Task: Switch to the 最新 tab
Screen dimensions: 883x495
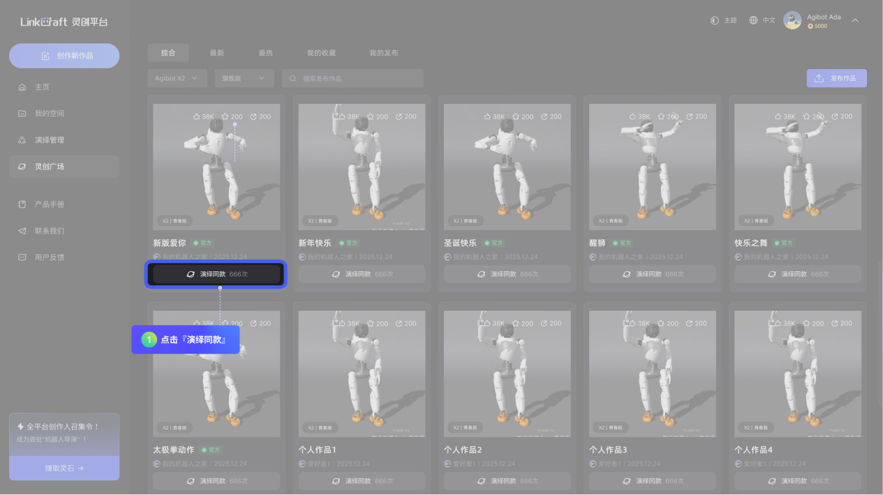Action: [x=217, y=53]
